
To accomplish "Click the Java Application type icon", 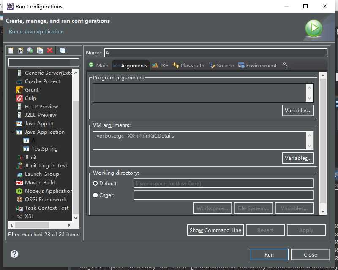I will pos(19,132).
